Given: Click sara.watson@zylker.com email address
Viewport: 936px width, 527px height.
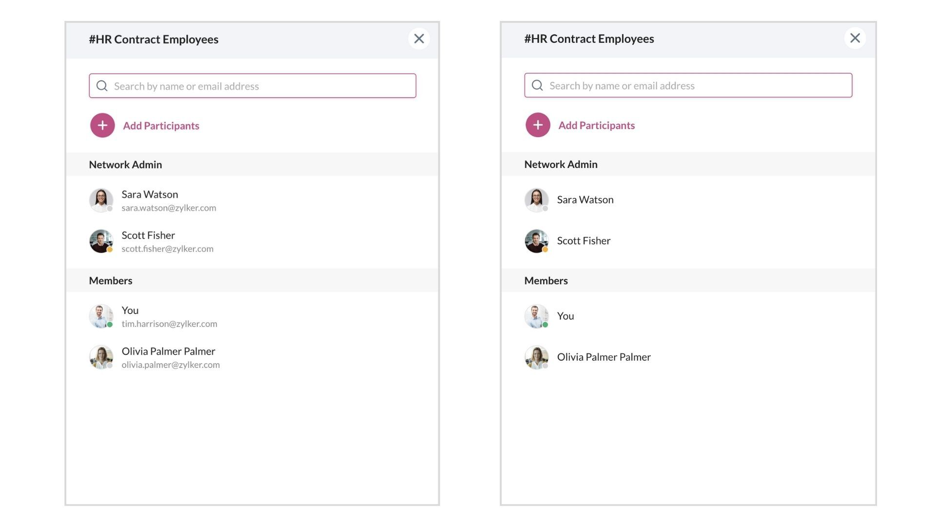Looking at the screenshot, I should coord(169,208).
